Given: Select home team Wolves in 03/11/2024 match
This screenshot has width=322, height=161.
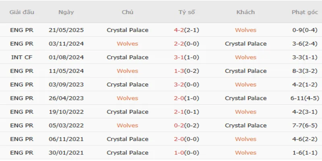Looking at the screenshot, I should [128, 44].
